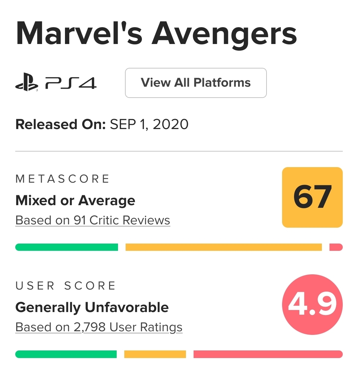Click the PlayStation logo icon

27,83
